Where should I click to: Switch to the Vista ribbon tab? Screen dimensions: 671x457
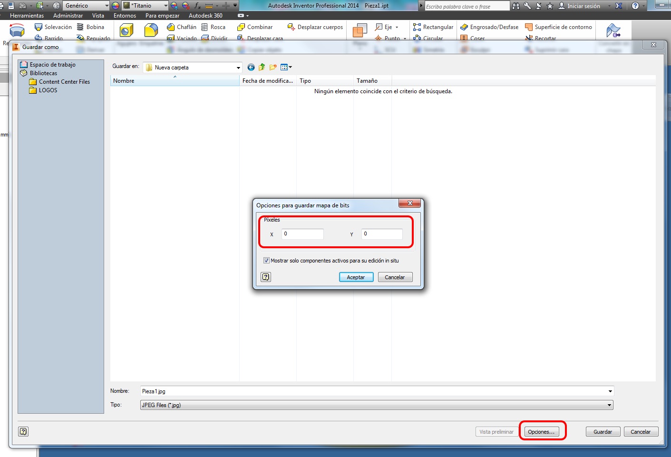click(98, 16)
